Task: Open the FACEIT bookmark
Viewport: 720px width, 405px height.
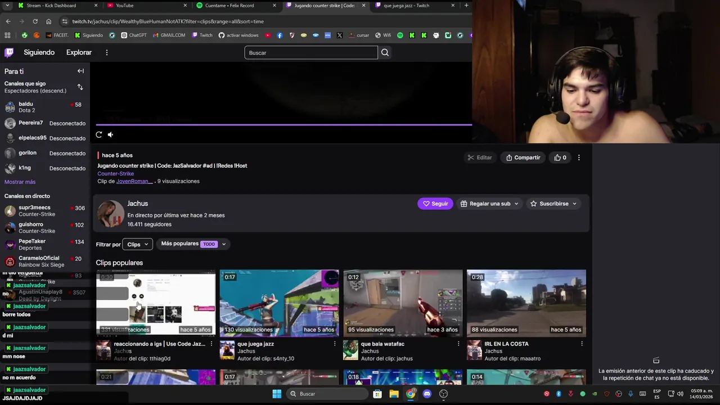Action: (57, 35)
